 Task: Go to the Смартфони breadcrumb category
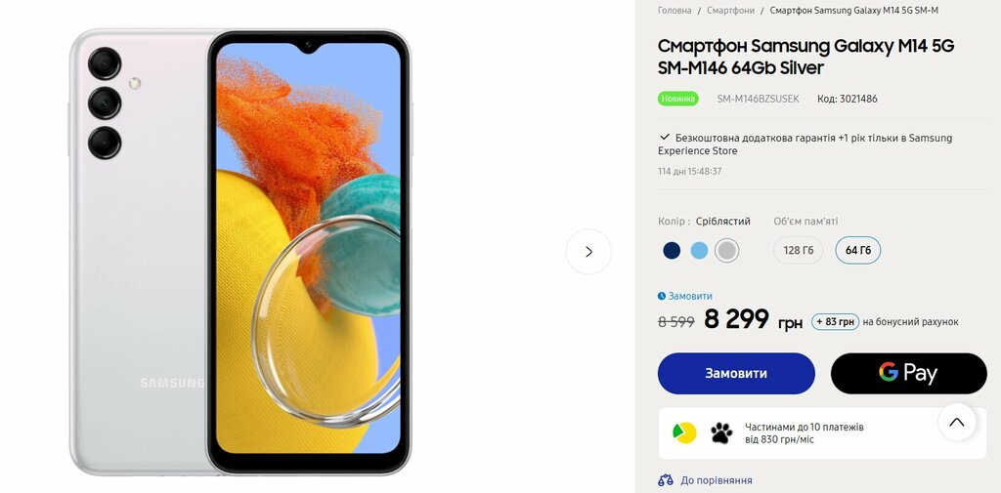[x=730, y=10]
